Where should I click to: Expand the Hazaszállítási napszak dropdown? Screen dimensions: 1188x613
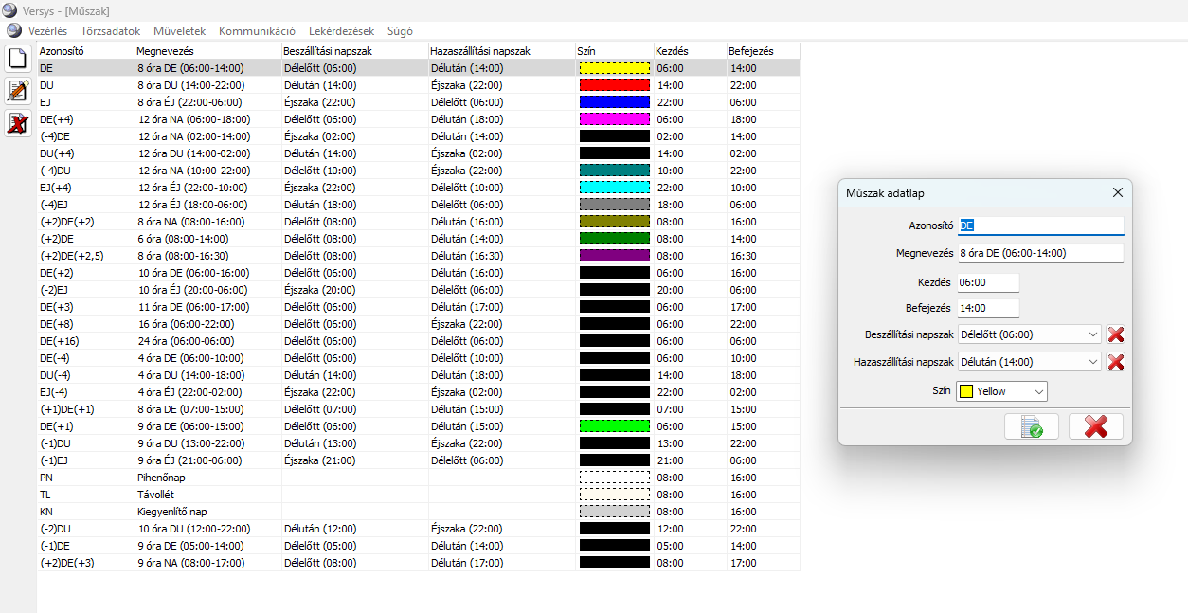click(1093, 362)
